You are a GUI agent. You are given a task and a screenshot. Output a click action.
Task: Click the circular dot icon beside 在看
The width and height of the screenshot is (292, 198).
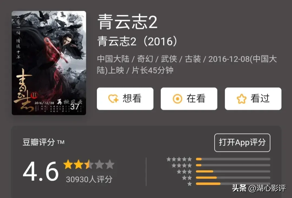click(177, 99)
